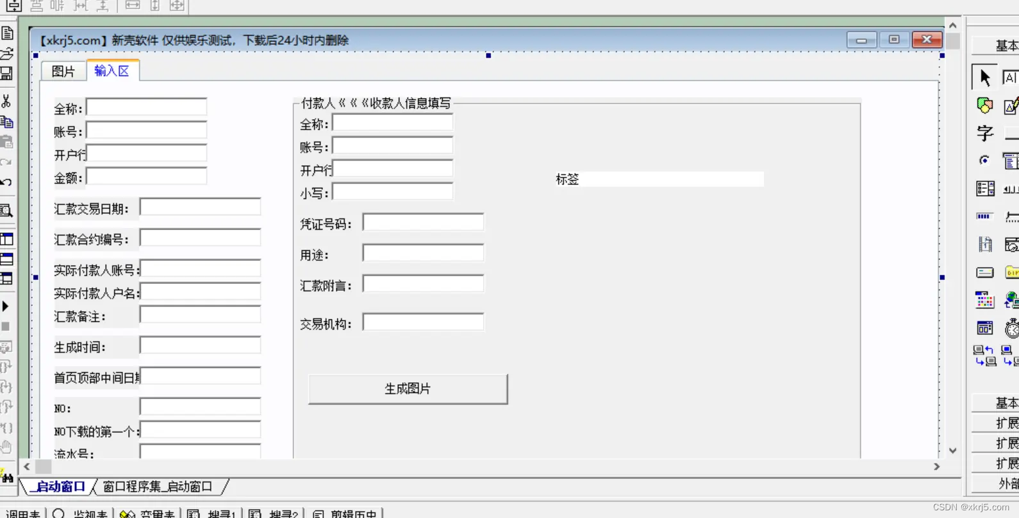Click the NO: input field
The width and height of the screenshot is (1019, 518).
200,407
